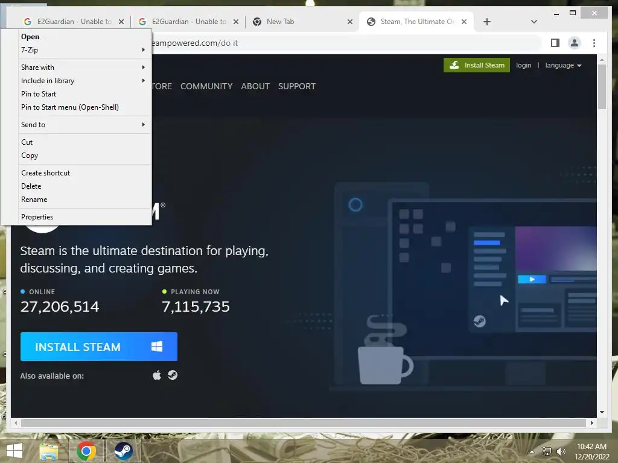Viewport: 618px width, 463px height.
Task: Open the language dropdown
Action: [x=563, y=65]
